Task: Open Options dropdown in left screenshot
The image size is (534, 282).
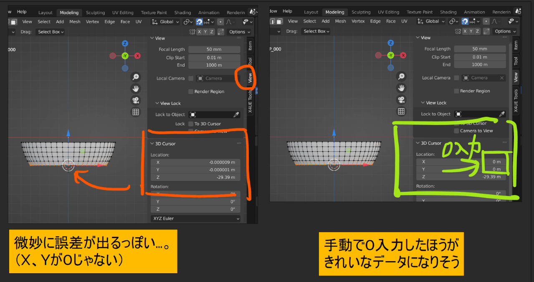Action: [x=240, y=32]
